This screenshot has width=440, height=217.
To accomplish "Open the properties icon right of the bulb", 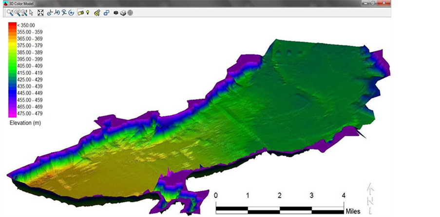I will tap(97, 12).
